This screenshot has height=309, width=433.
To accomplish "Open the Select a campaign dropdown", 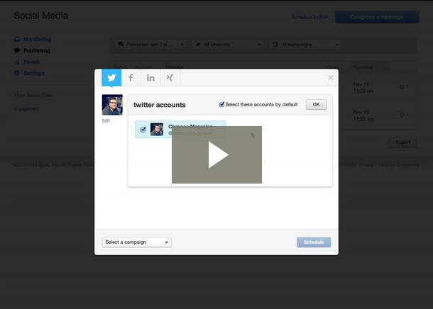I will click(x=137, y=242).
